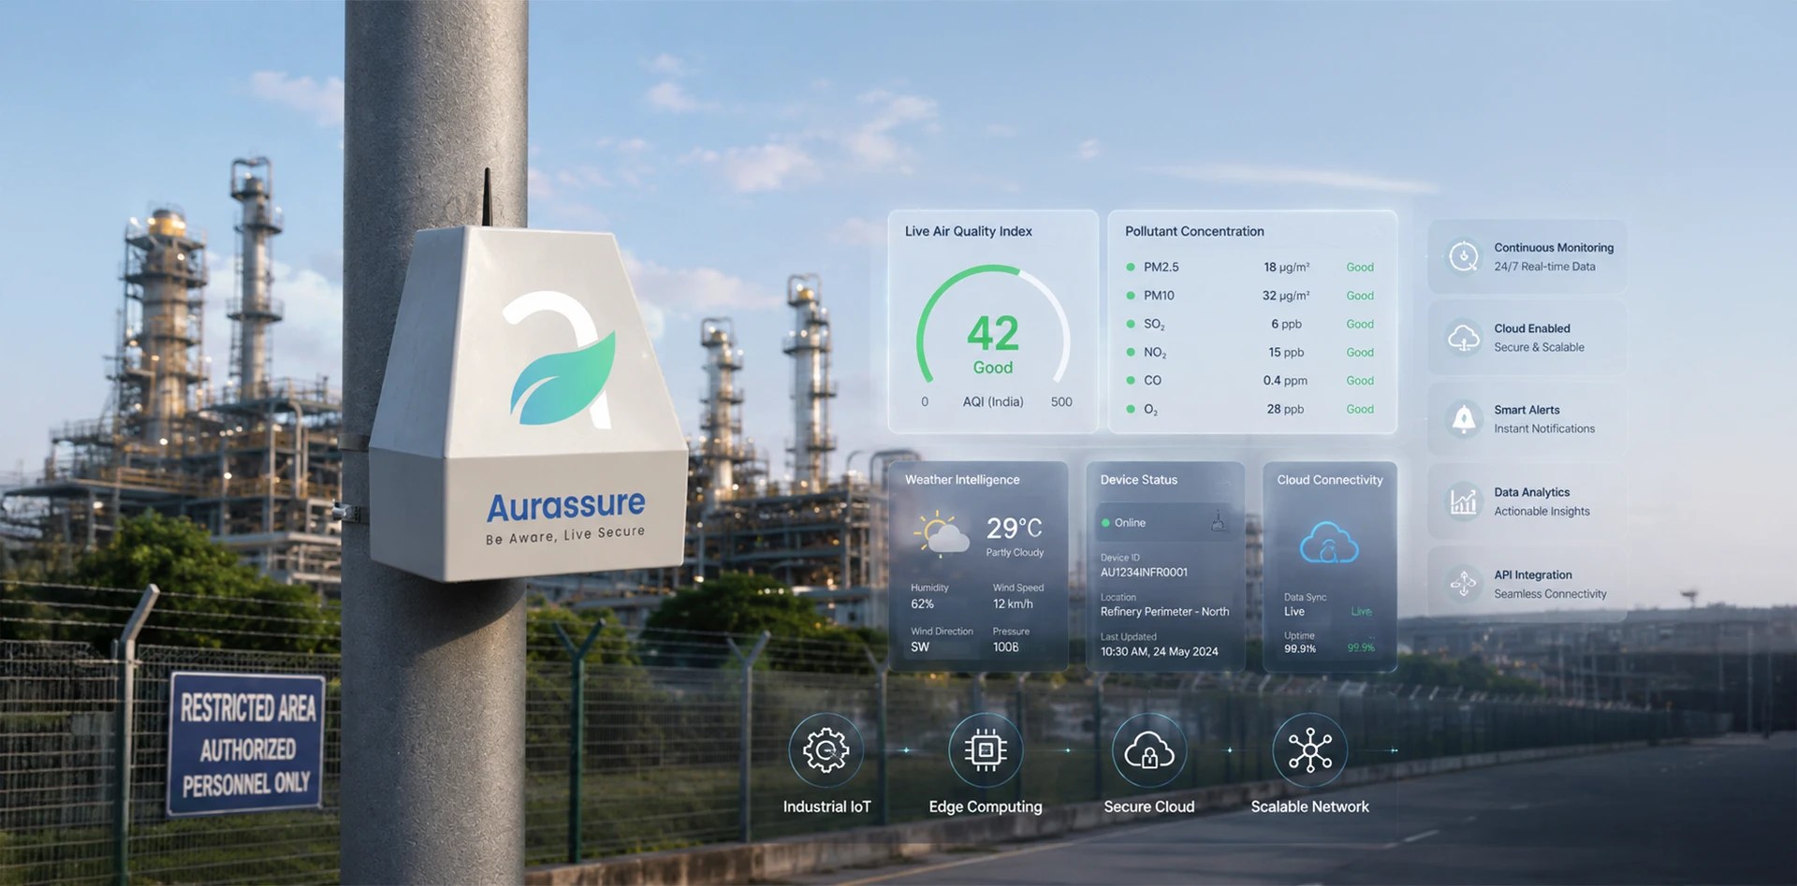
Task: Click the Last Updated 10:30 AM, 24 May 2024
Action: tap(1159, 652)
